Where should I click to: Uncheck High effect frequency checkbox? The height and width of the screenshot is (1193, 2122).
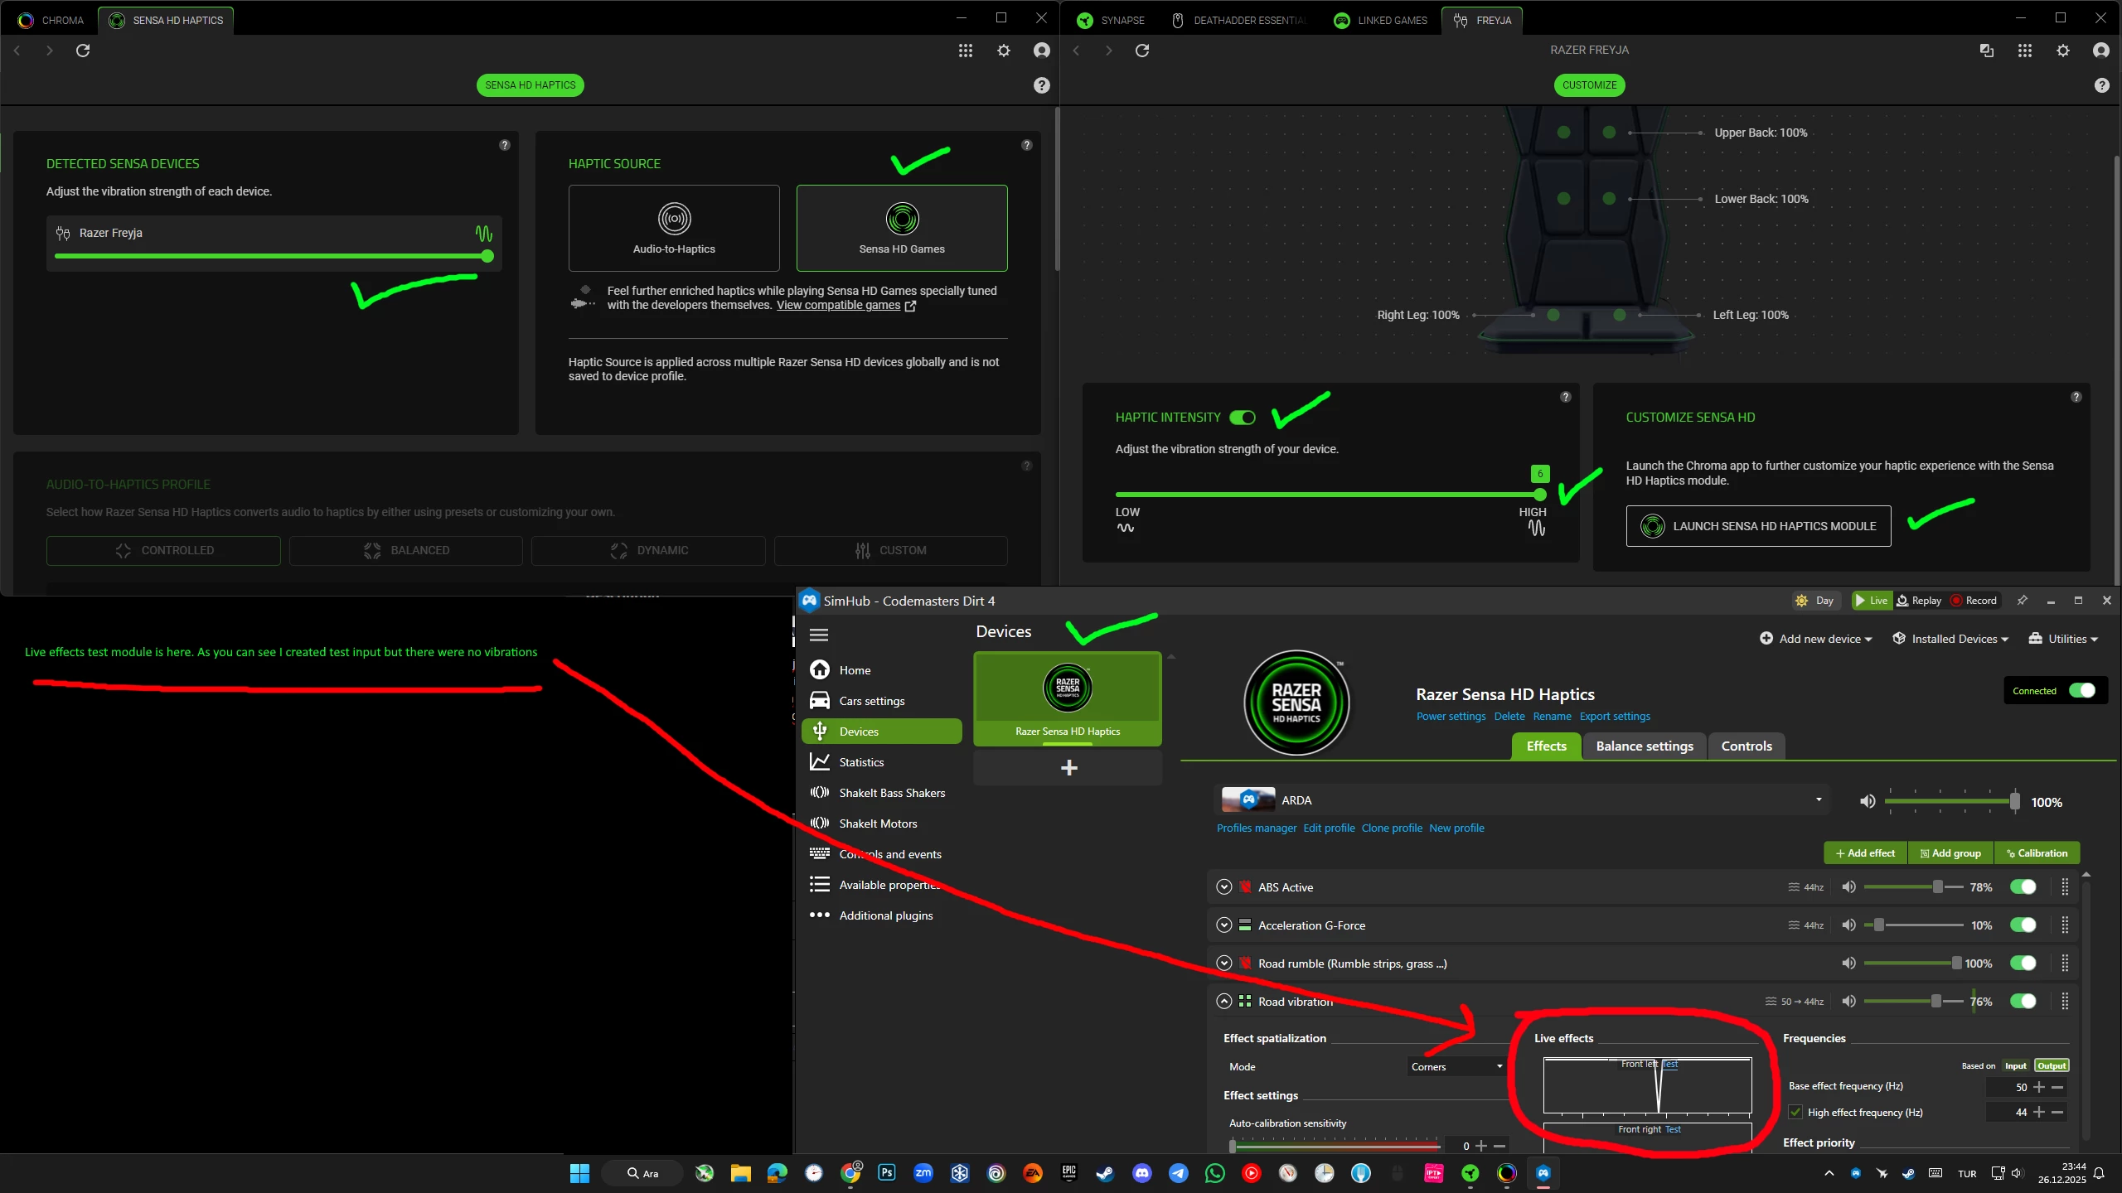pos(1795,1113)
